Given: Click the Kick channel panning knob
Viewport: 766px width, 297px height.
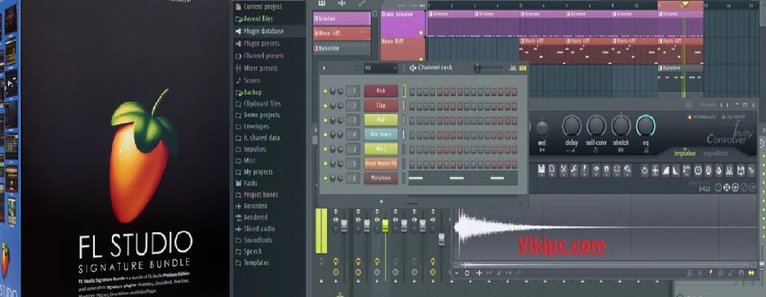Looking at the screenshot, I should pyautogui.click(x=333, y=91).
